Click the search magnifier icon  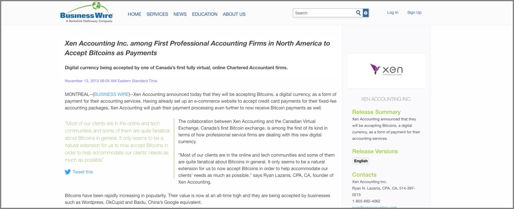(358, 13)
